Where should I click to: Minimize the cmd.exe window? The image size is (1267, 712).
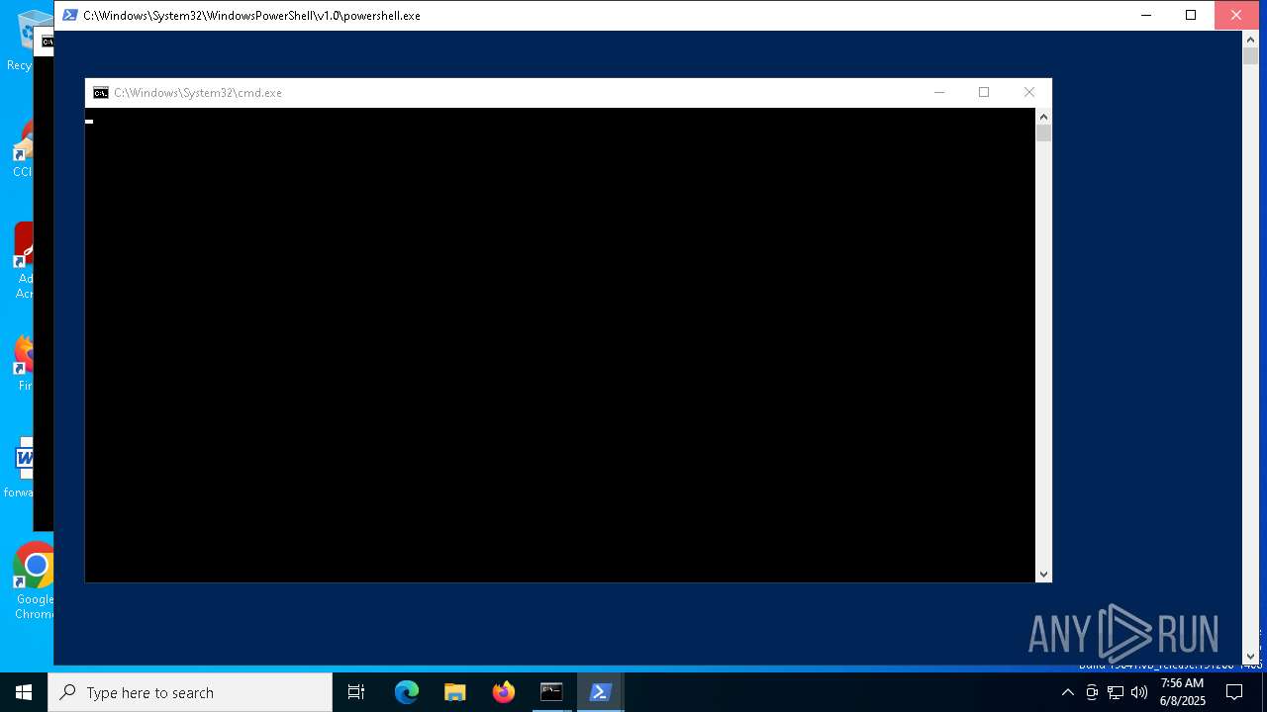pyautogui.click(x=939, y=93)
